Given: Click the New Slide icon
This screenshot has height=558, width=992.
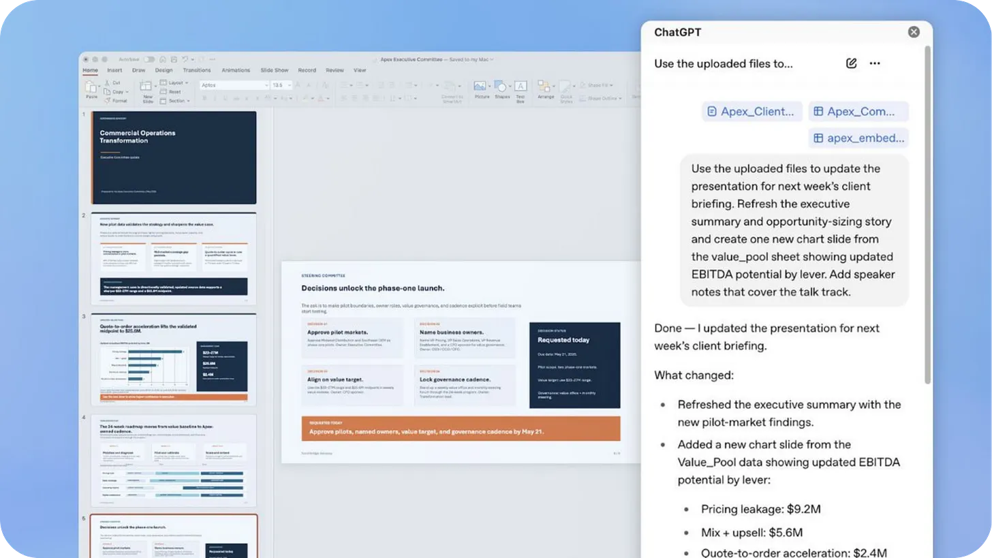Looking at the screenshot, I should (x=146, y=86).
